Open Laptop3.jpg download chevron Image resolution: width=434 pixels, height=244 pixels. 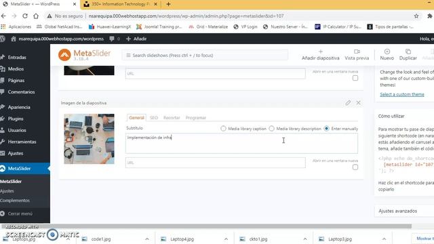tap(384, 239)
